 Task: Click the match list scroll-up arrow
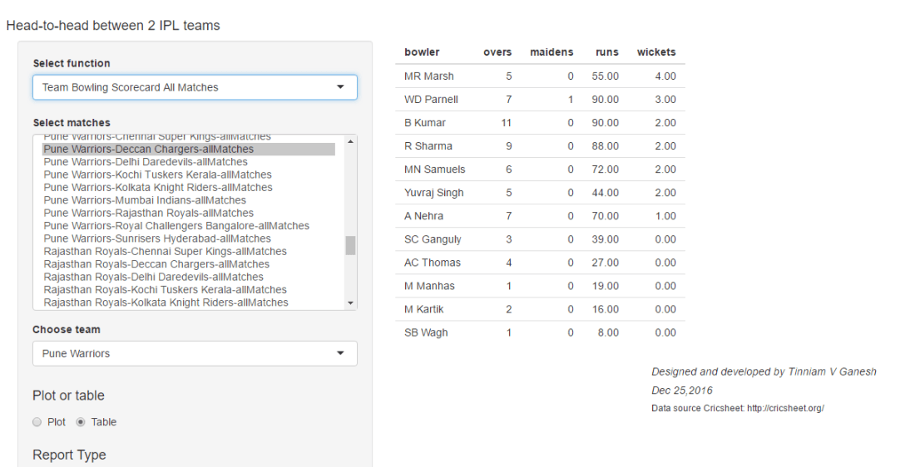[350, 141]
